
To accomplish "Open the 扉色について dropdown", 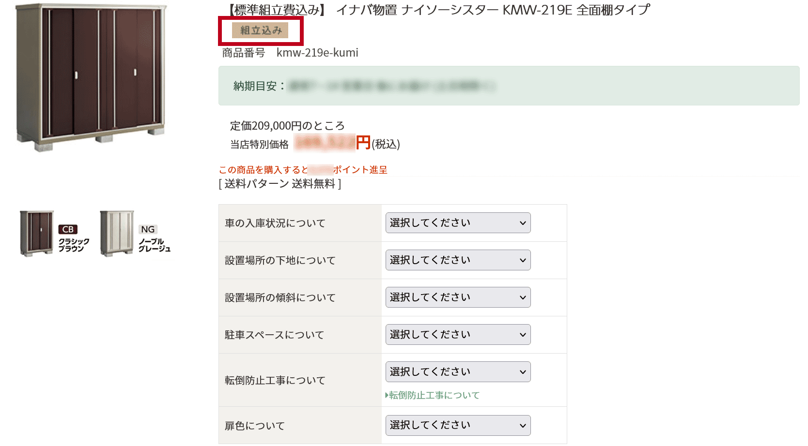I will pyautogui.click(x=458, y=425).
